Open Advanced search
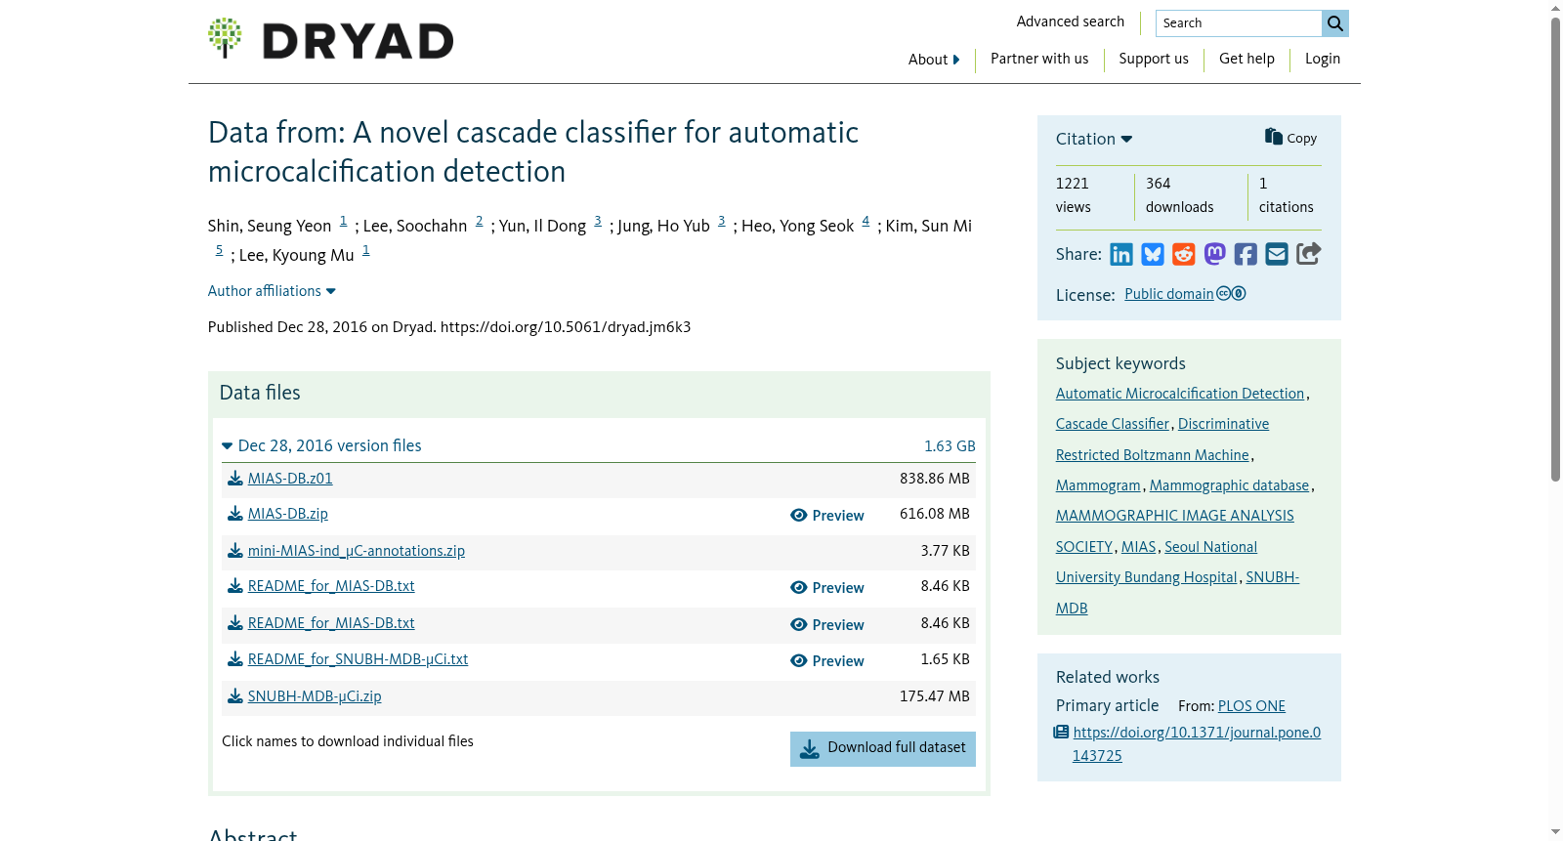1563x841 pixels. click(1070, 21)
